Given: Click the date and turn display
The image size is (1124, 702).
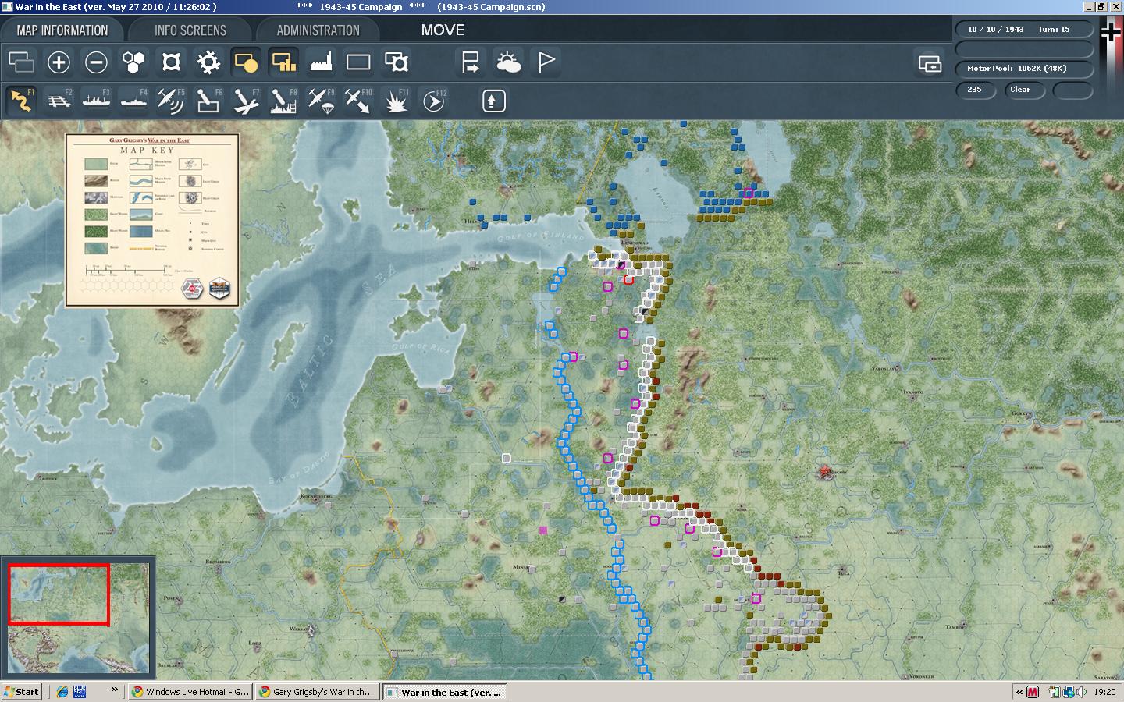Looking at the screenshot, I should [1023, 30].
